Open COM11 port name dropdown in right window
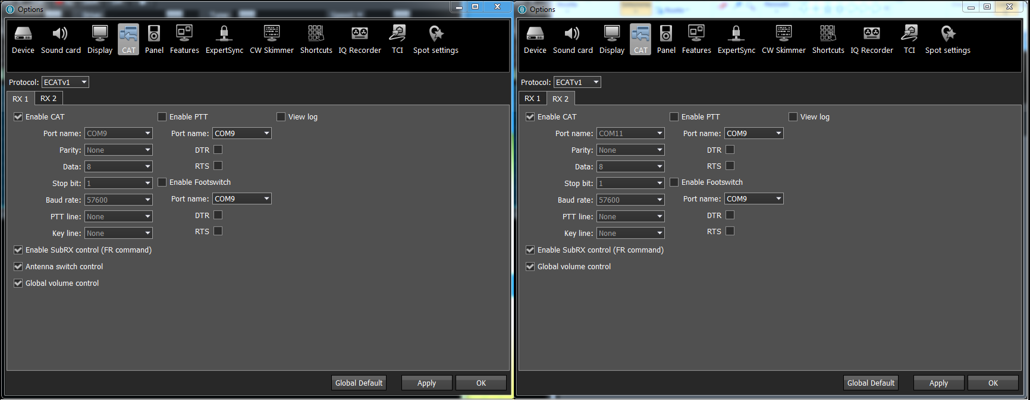1030x400 pixels. coord(630,134)
